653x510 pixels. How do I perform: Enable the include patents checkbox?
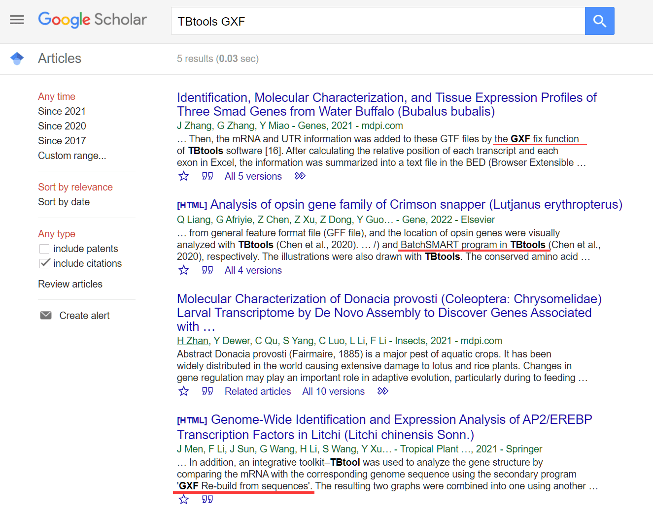coord(44,249)
